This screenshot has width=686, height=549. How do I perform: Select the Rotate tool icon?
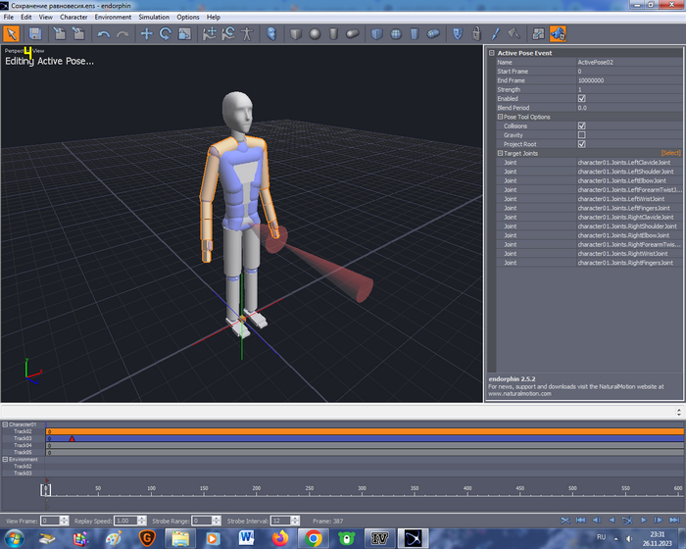point(165,33)
